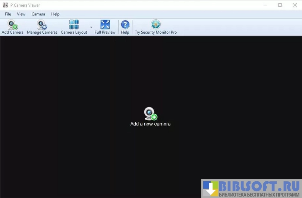Open Manage Cameras from the toolbar
The height and width of the screenshot is (198, 302).
(42, 25)
